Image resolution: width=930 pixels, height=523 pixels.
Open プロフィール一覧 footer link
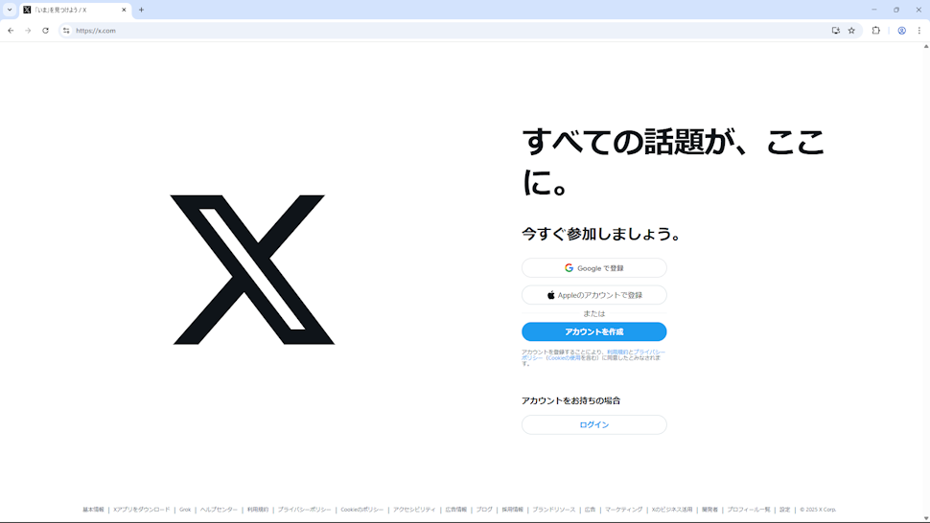(x=749, y=510)
